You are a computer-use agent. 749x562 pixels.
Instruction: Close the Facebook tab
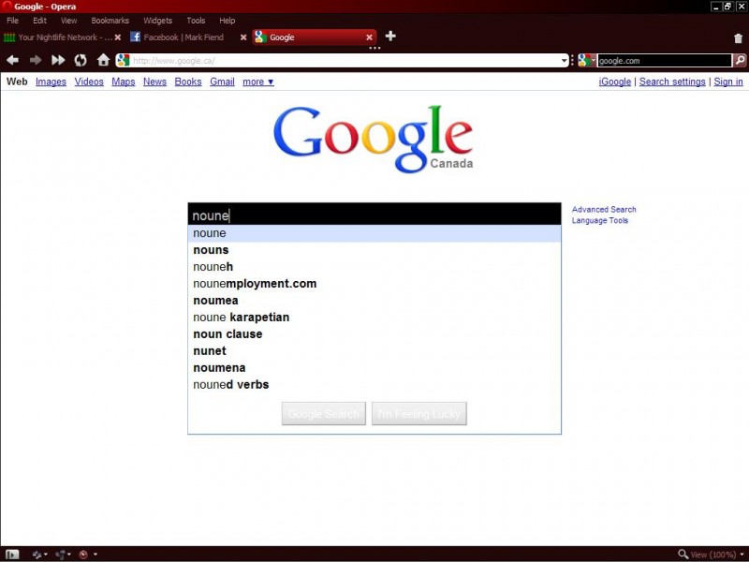[243, 37]
